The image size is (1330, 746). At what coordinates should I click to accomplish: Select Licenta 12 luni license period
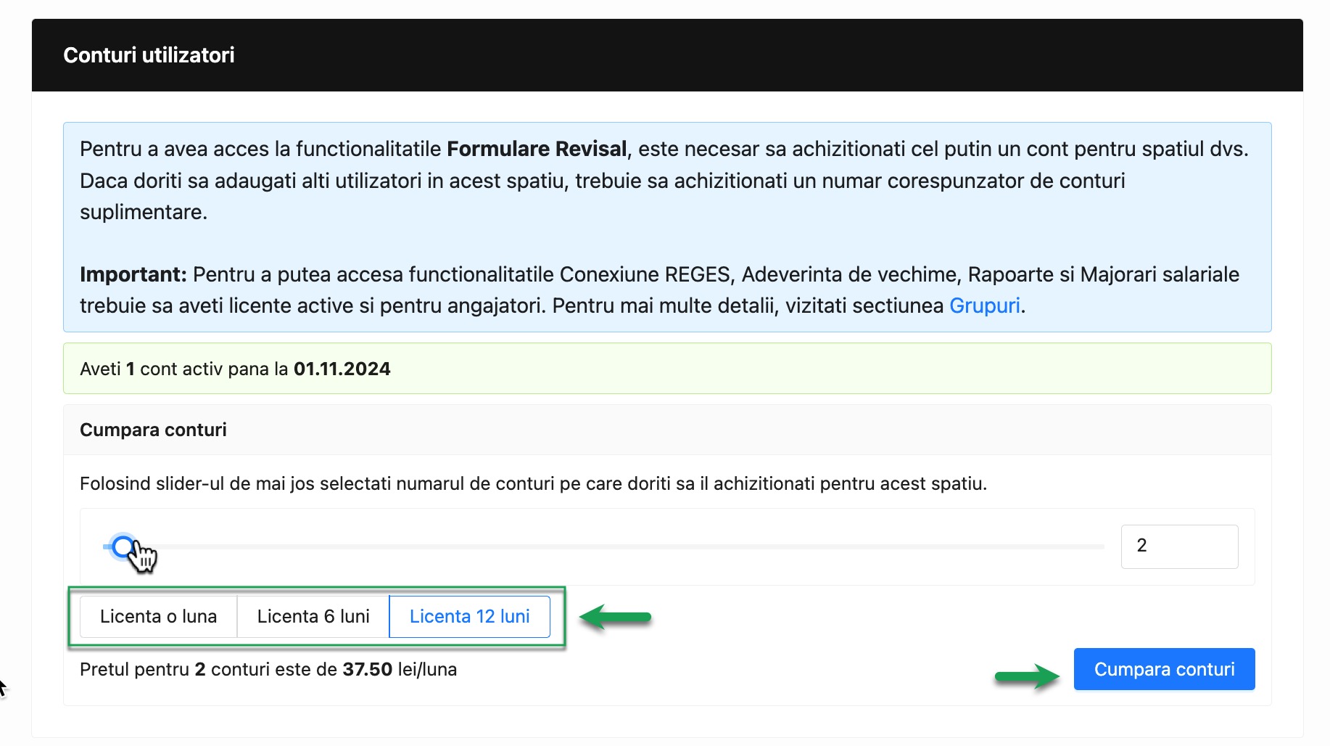(x=470, y=617)
